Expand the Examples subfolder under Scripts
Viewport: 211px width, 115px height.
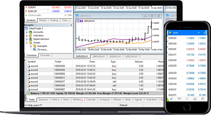click(x=31, y=46)
